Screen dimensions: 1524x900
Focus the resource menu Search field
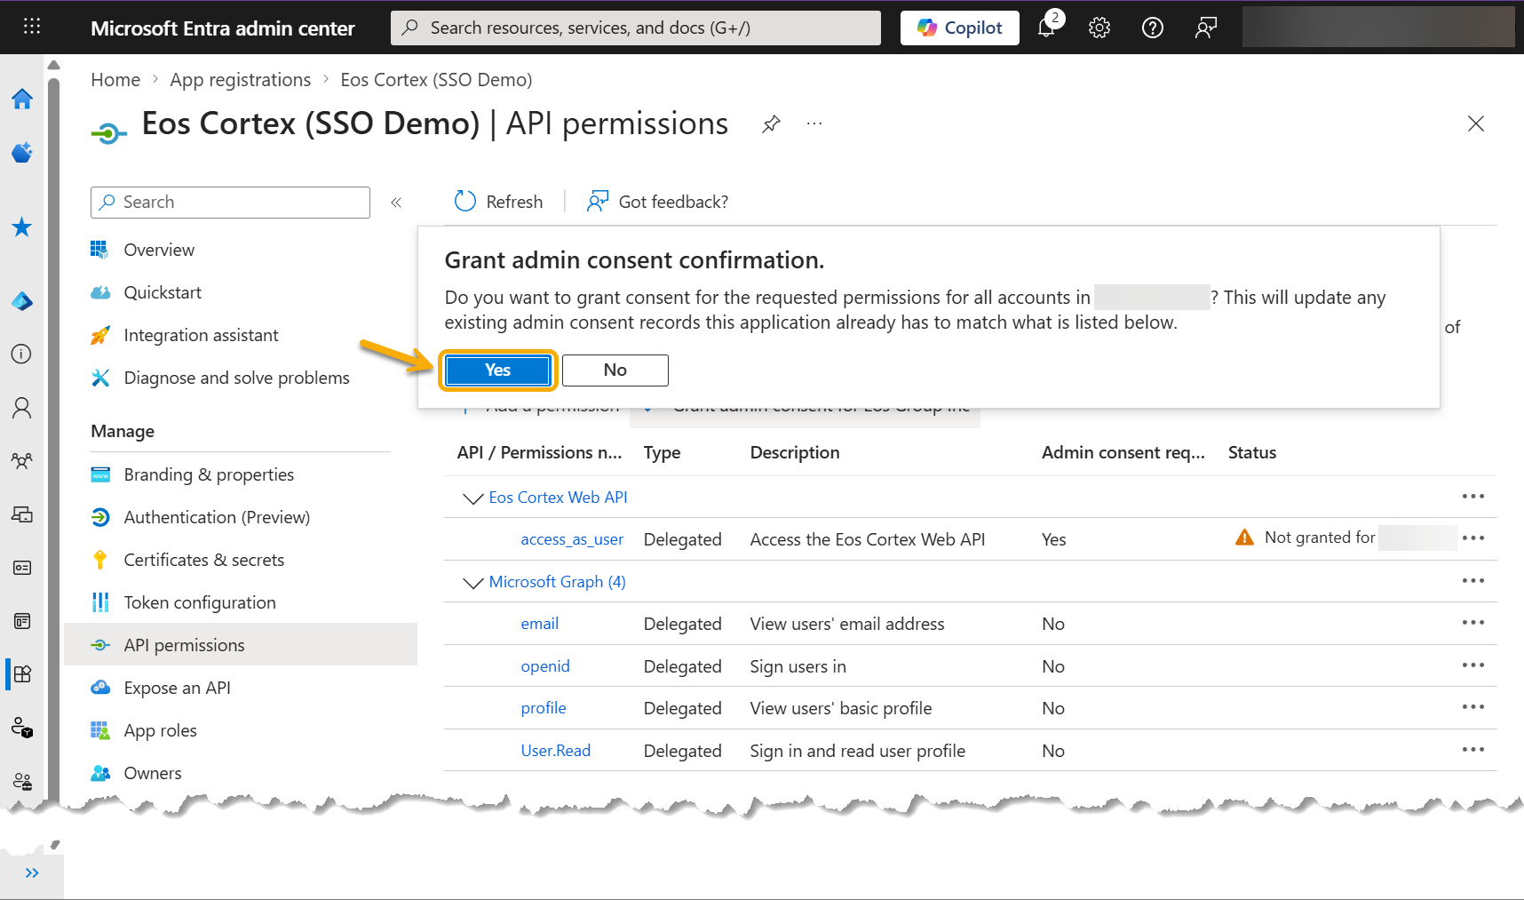[230, 203]
